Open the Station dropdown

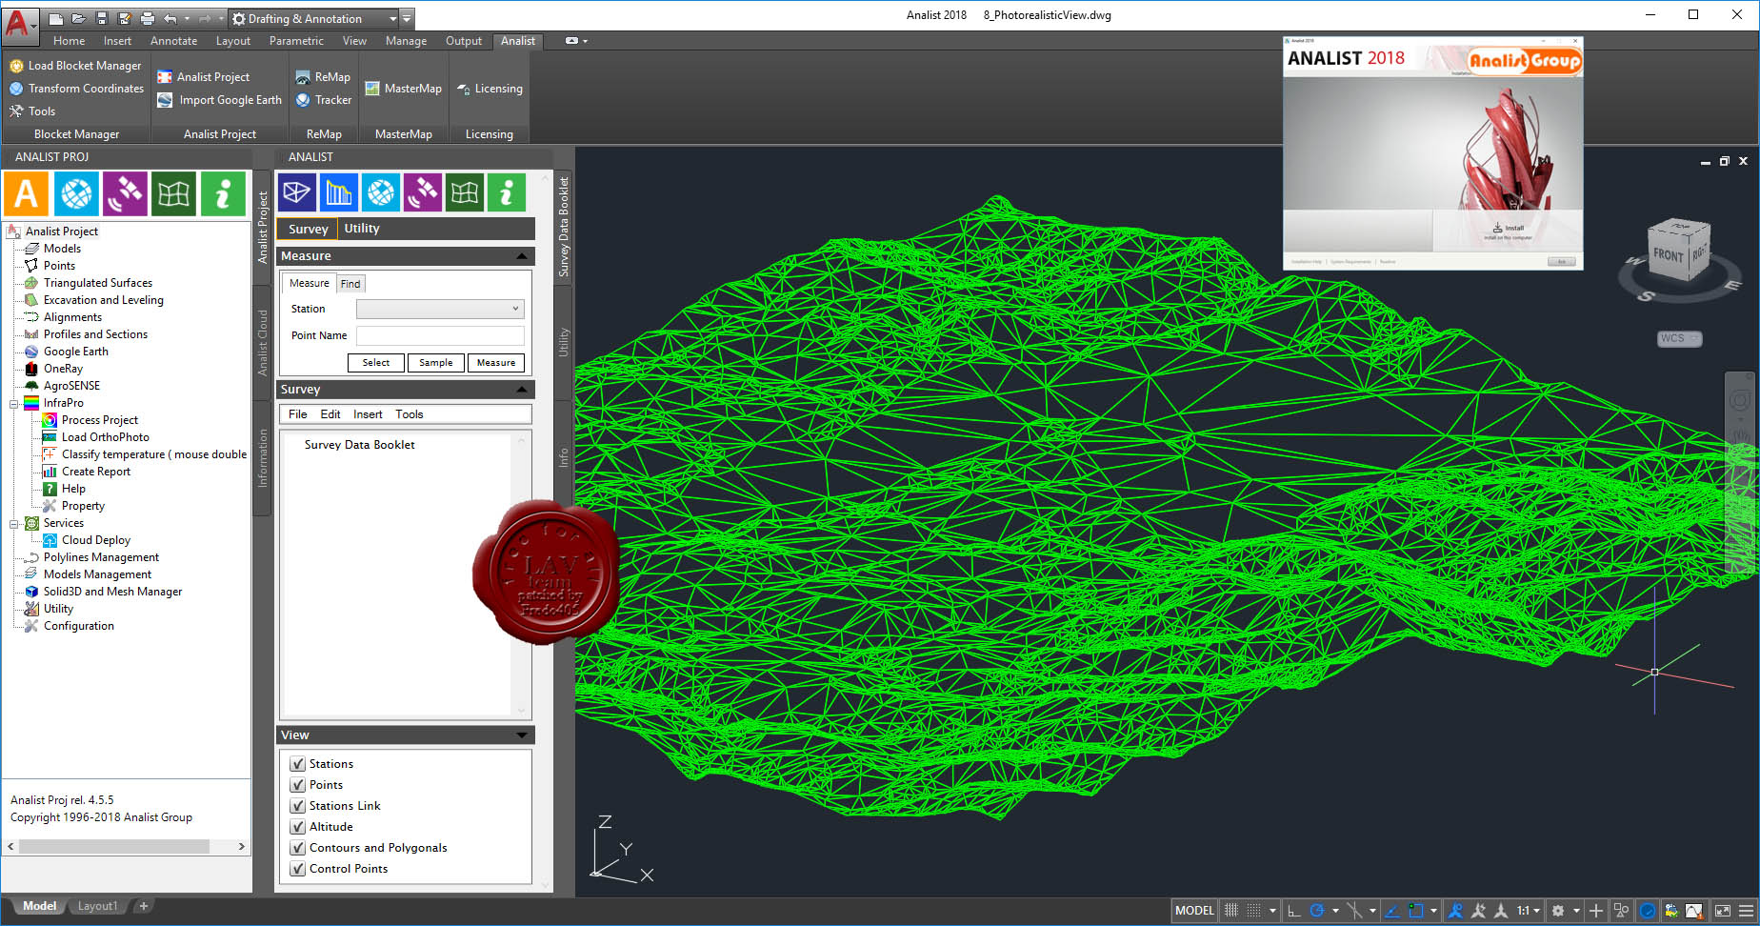pyautogui.click(x=440, y=309)
